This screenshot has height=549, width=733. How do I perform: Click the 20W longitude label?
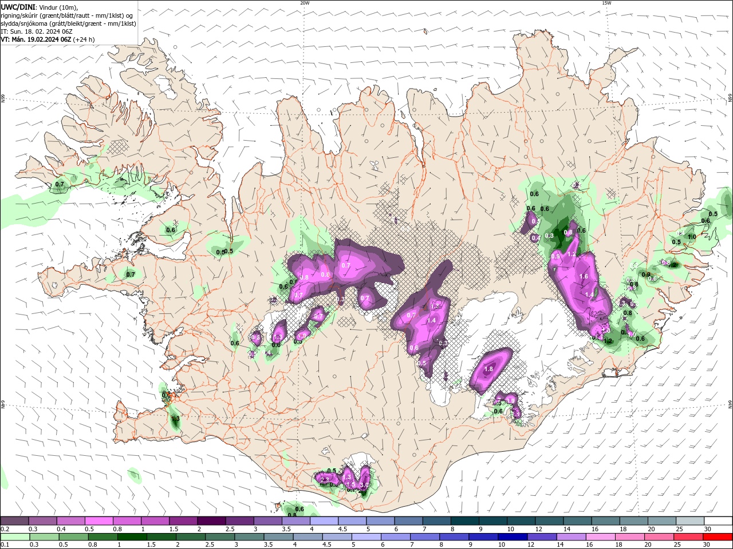[x=305, y=3]
